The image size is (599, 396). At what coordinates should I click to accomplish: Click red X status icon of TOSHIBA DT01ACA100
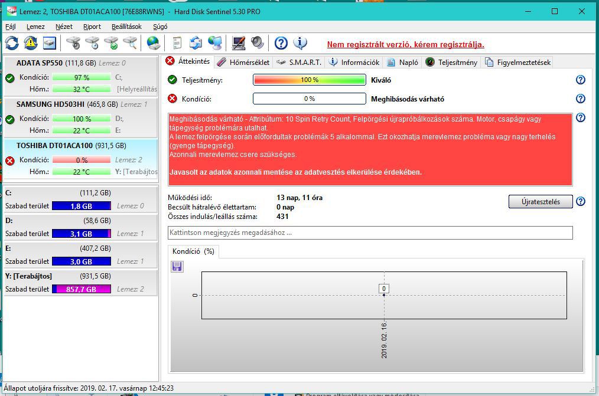(10, 161)
